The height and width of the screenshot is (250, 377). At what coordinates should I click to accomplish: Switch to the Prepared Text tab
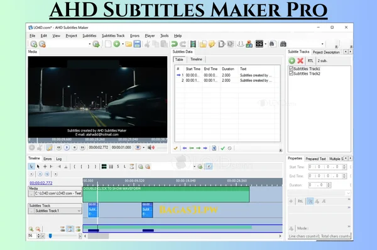[x=315, y=159]
